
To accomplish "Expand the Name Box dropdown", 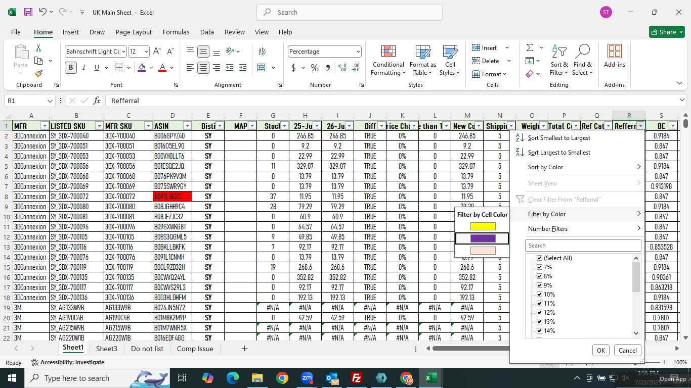I will 50,101.
